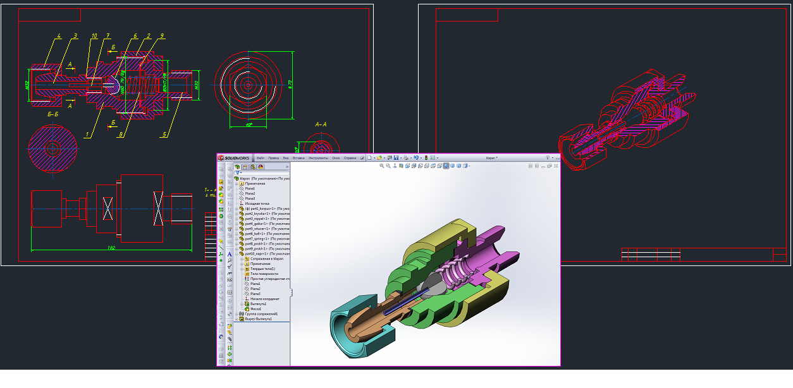Expand the Вытянуть1 feature

(242, 304)
